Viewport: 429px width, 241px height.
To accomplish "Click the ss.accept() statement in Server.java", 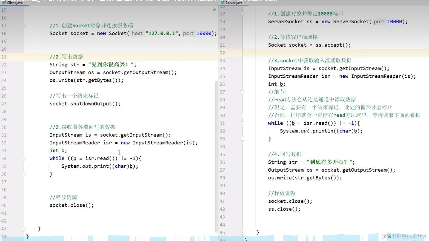I will (x=309, y=45).
